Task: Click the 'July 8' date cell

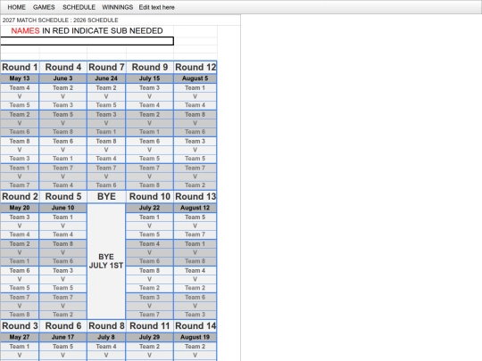Action: 106,337
